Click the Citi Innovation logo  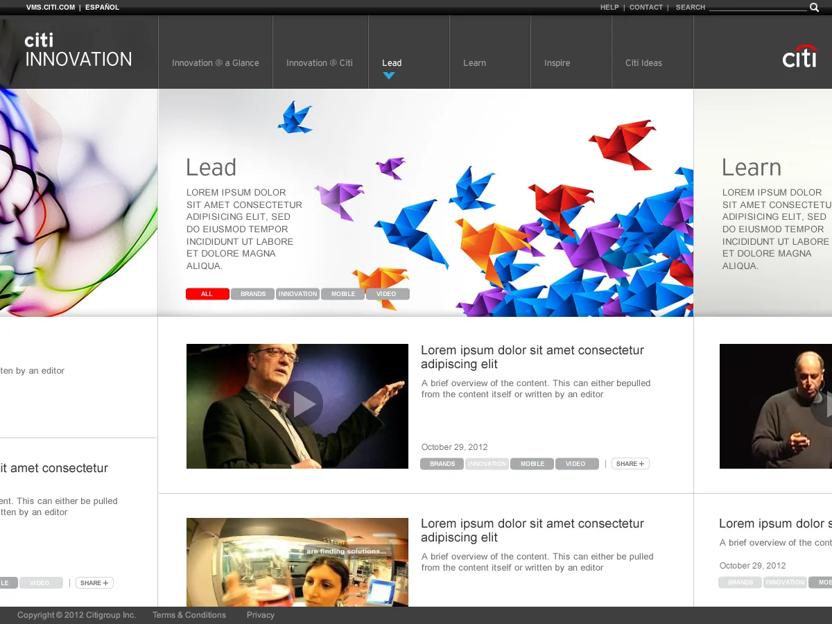[78, 51]
